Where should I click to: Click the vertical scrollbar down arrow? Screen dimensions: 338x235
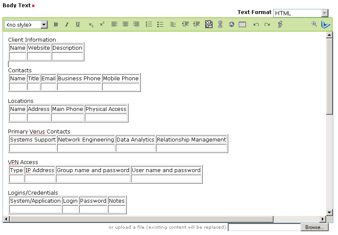click(x=330, y=212)
